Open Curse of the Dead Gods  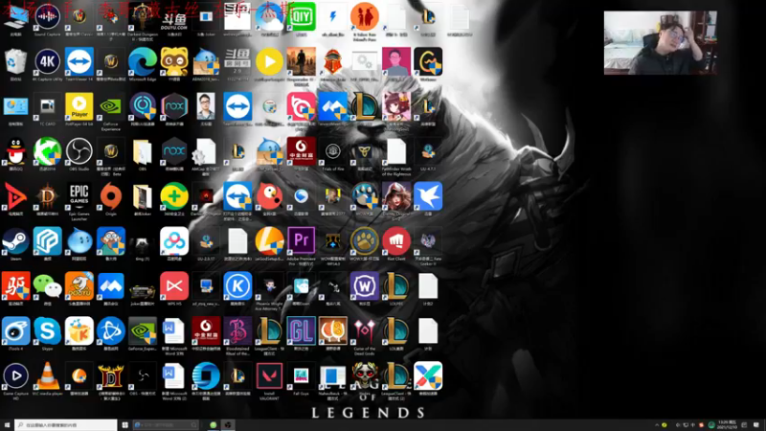click(x=365, y=334)
